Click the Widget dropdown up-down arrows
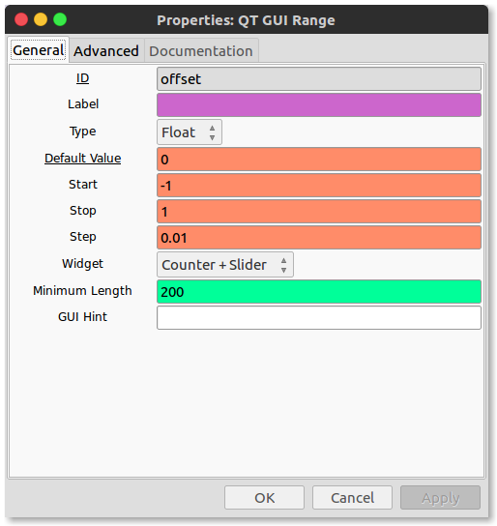Screen dimensions: 497x526 click(283, 265)
